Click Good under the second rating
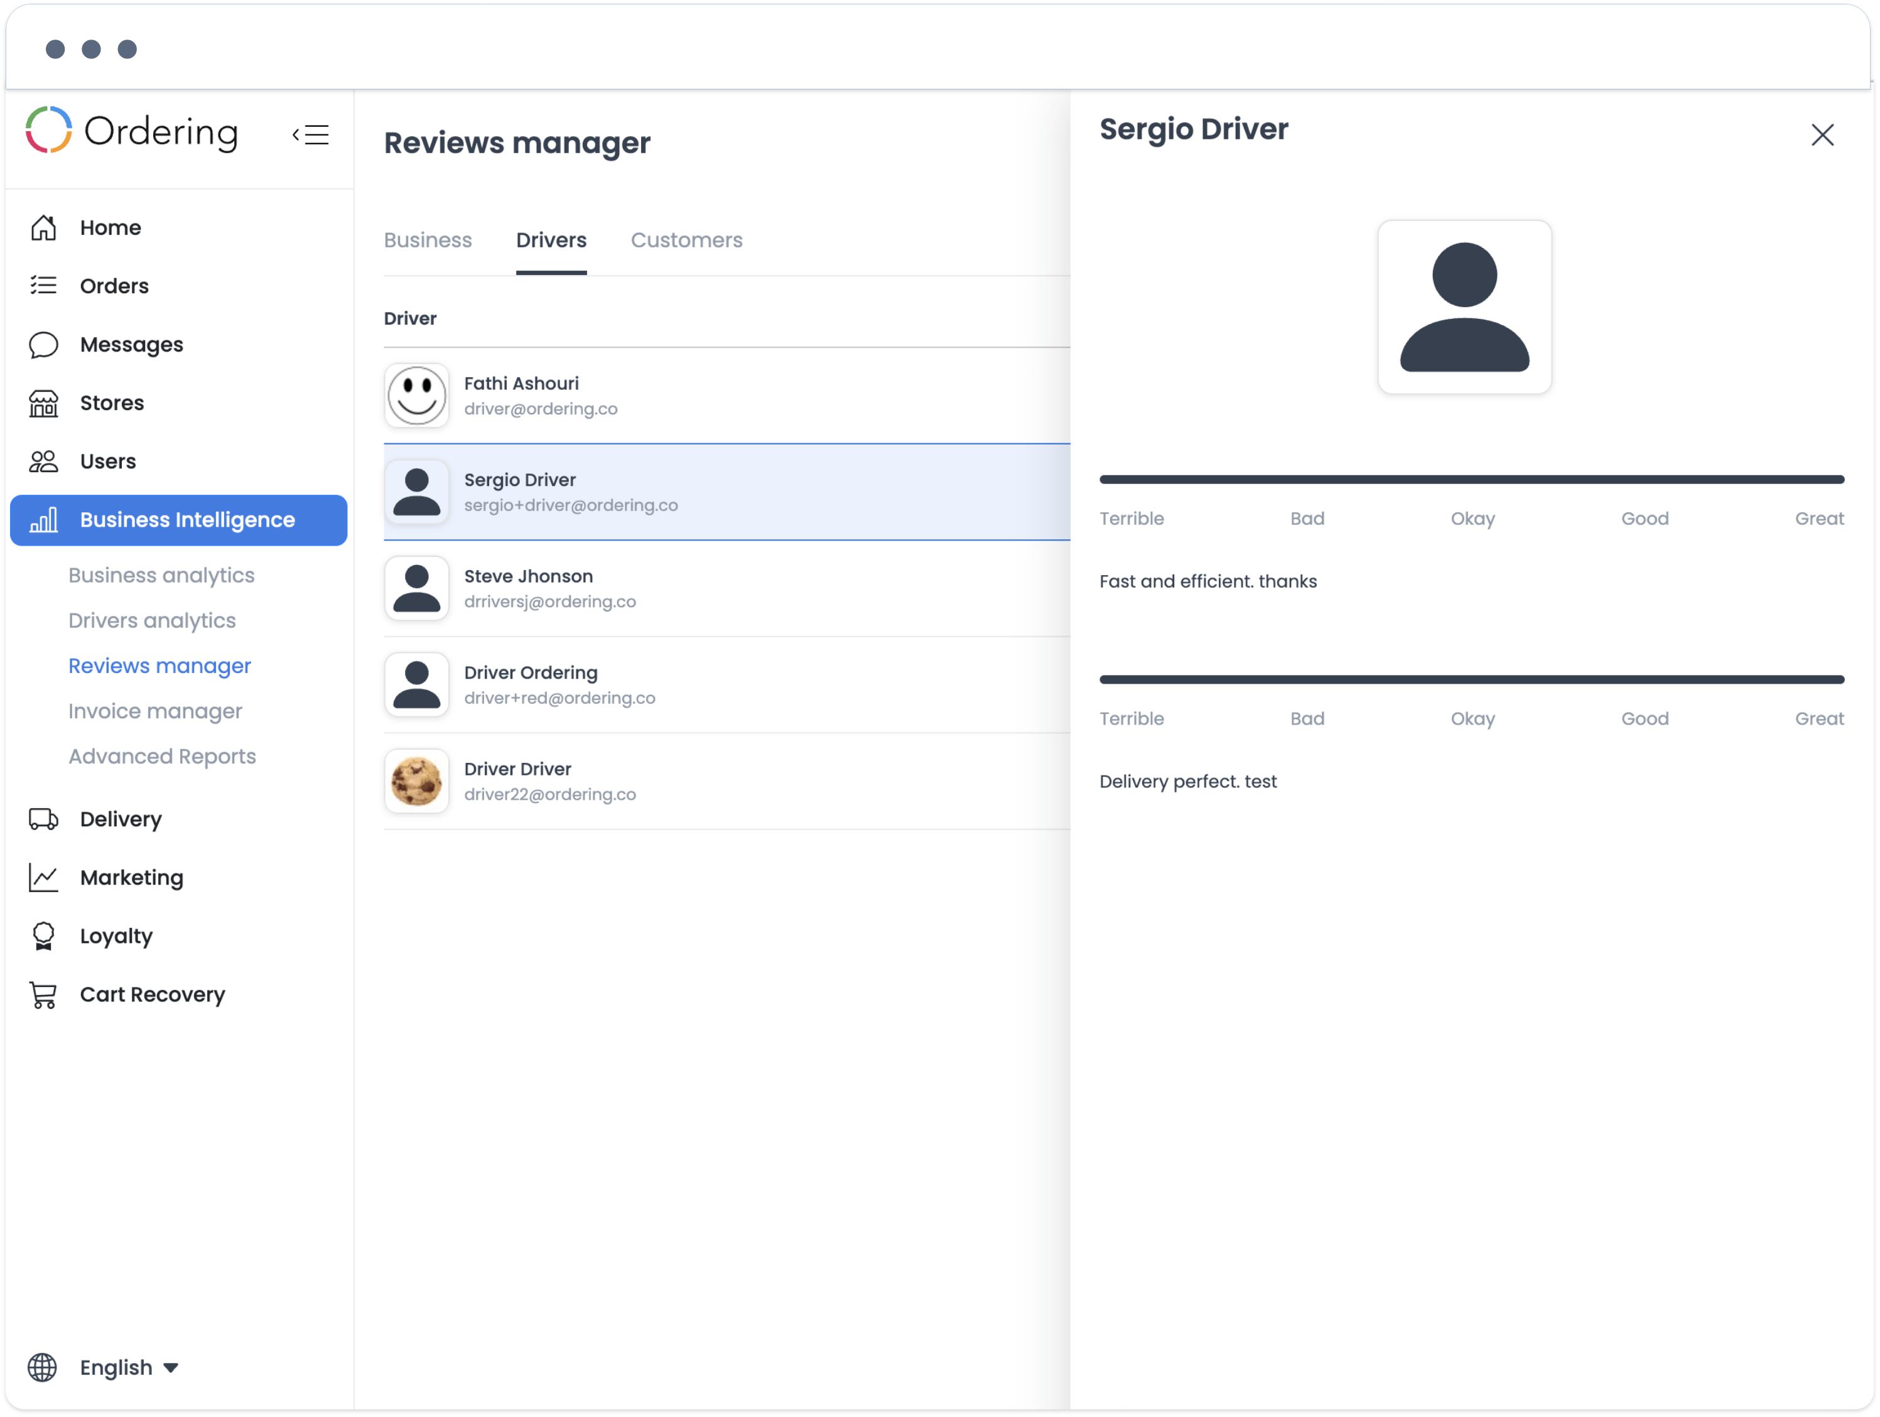1880x1417 pixels. [1645, 718]
